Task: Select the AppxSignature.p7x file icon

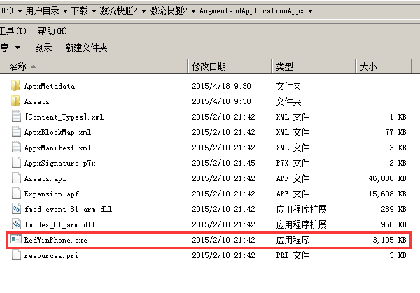Action: [16, 163]
